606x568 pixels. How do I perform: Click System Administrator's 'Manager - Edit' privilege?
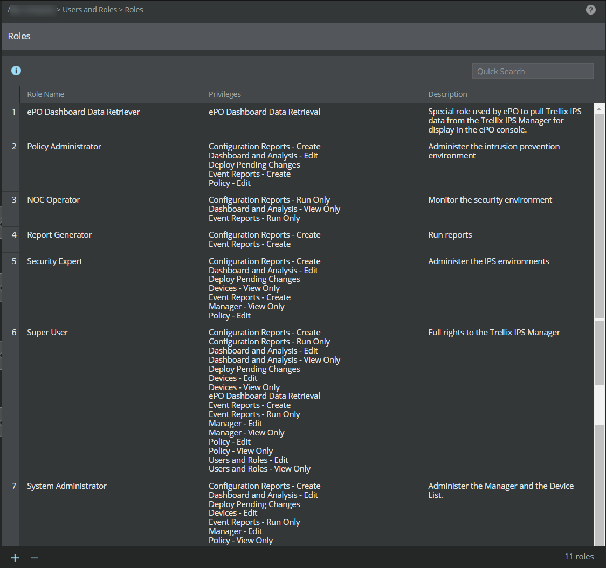coord(235,531)
